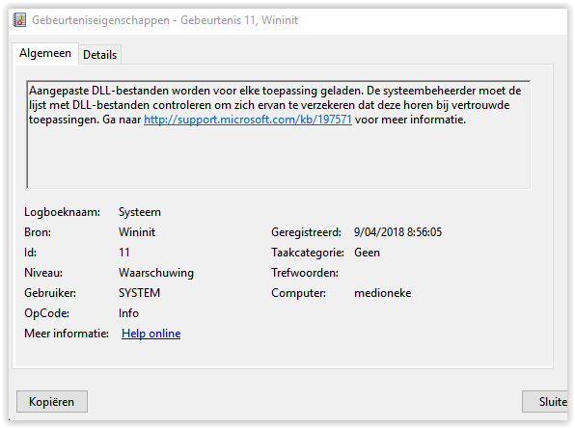575x428 pixels.
Task: Select the Wininit source value
Action: [x=137, y=232]
